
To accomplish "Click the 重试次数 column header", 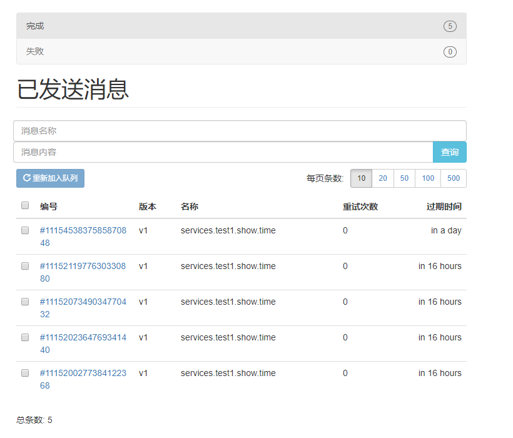I will tap(360, 206).
